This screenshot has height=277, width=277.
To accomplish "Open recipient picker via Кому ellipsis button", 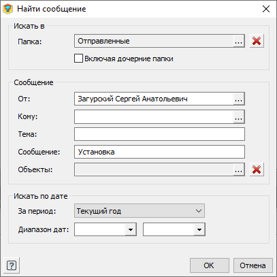I will [238, 117].
